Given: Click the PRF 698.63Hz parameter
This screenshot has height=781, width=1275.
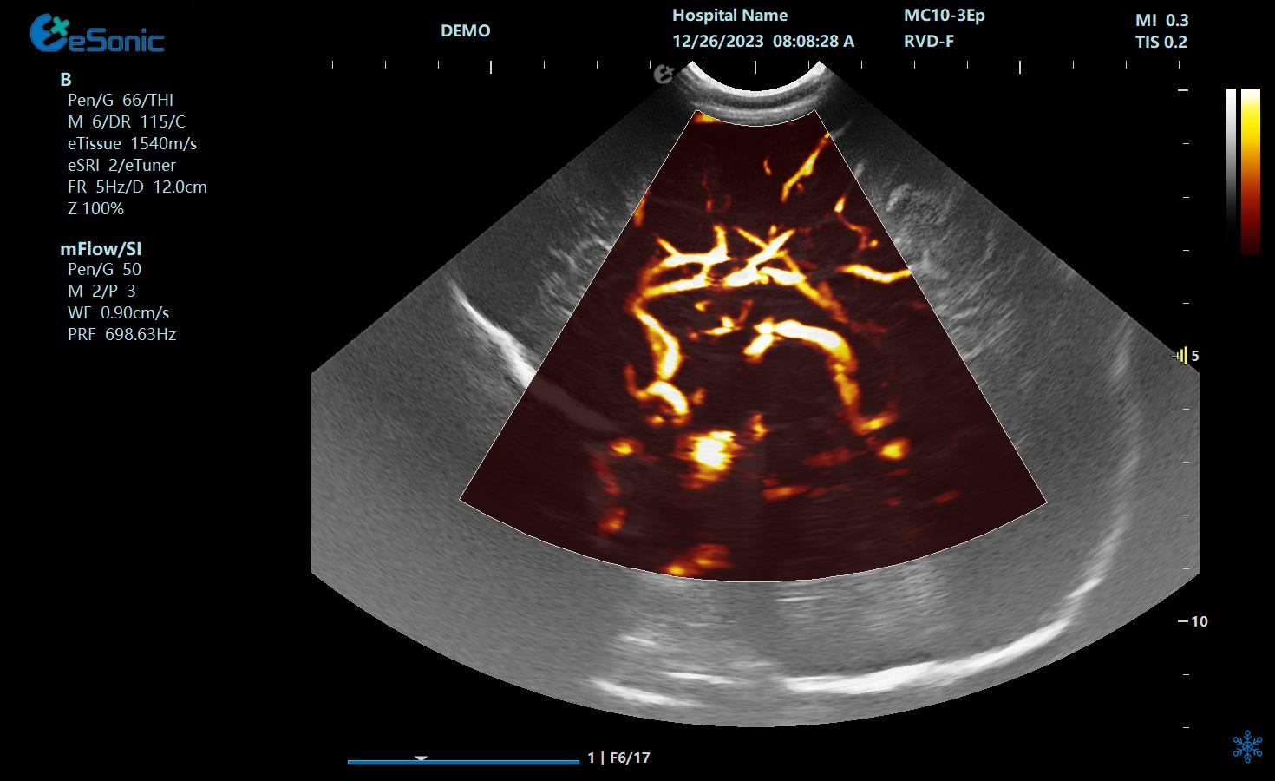Looking at the screenshot, I should [x=121, y=334].
